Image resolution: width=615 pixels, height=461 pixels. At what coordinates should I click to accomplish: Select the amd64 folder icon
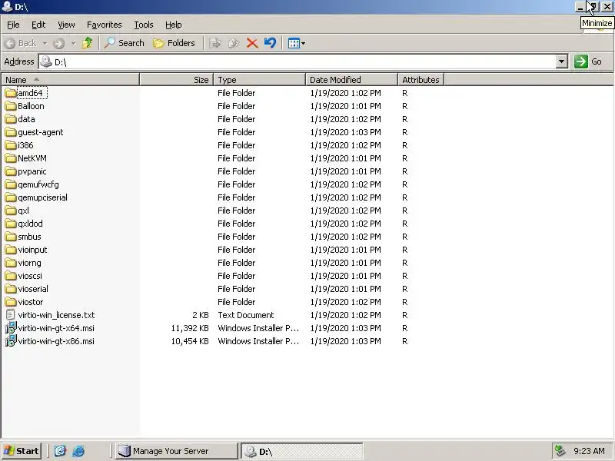click(x=11, y=93)
